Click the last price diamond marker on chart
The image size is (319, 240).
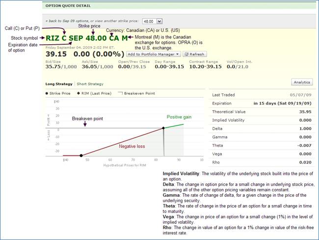click(x=163, y=128)
